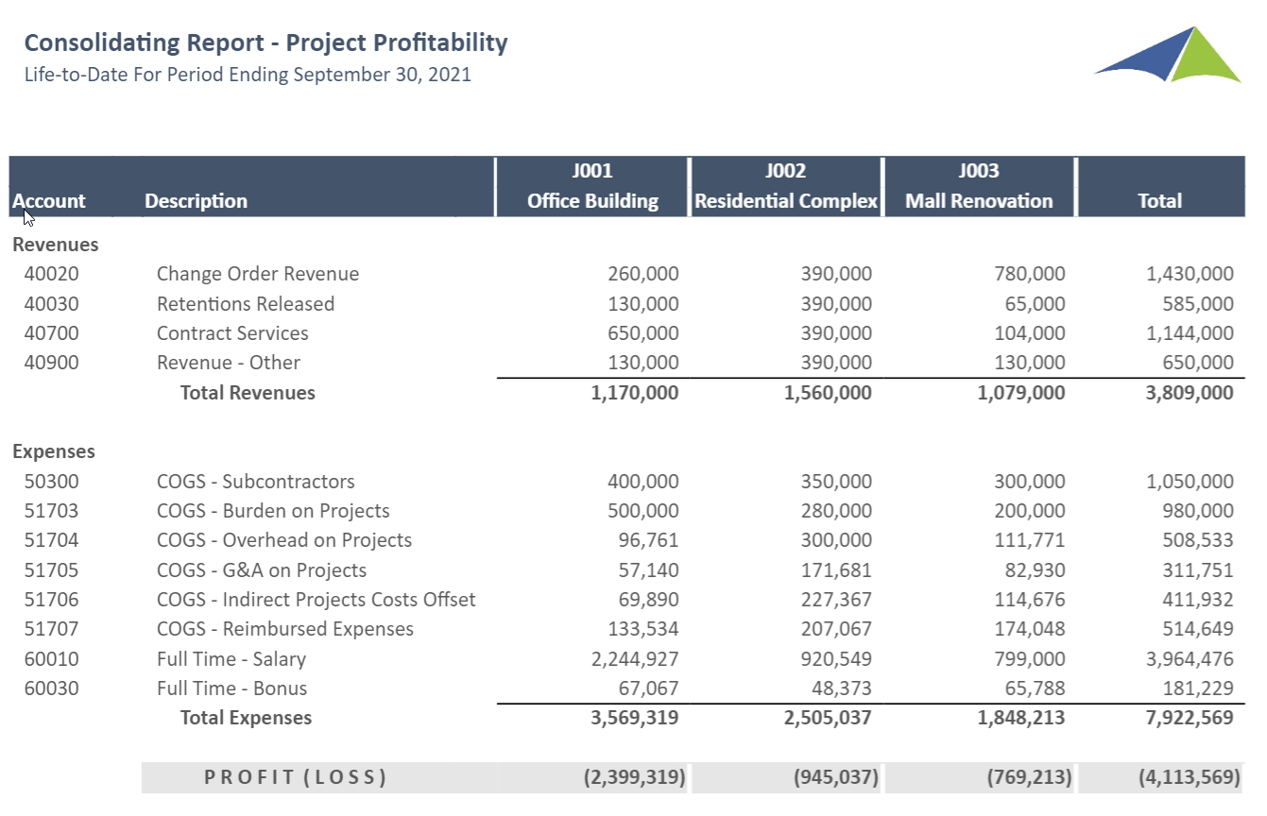Click the Total column header

click(1160, 201)
